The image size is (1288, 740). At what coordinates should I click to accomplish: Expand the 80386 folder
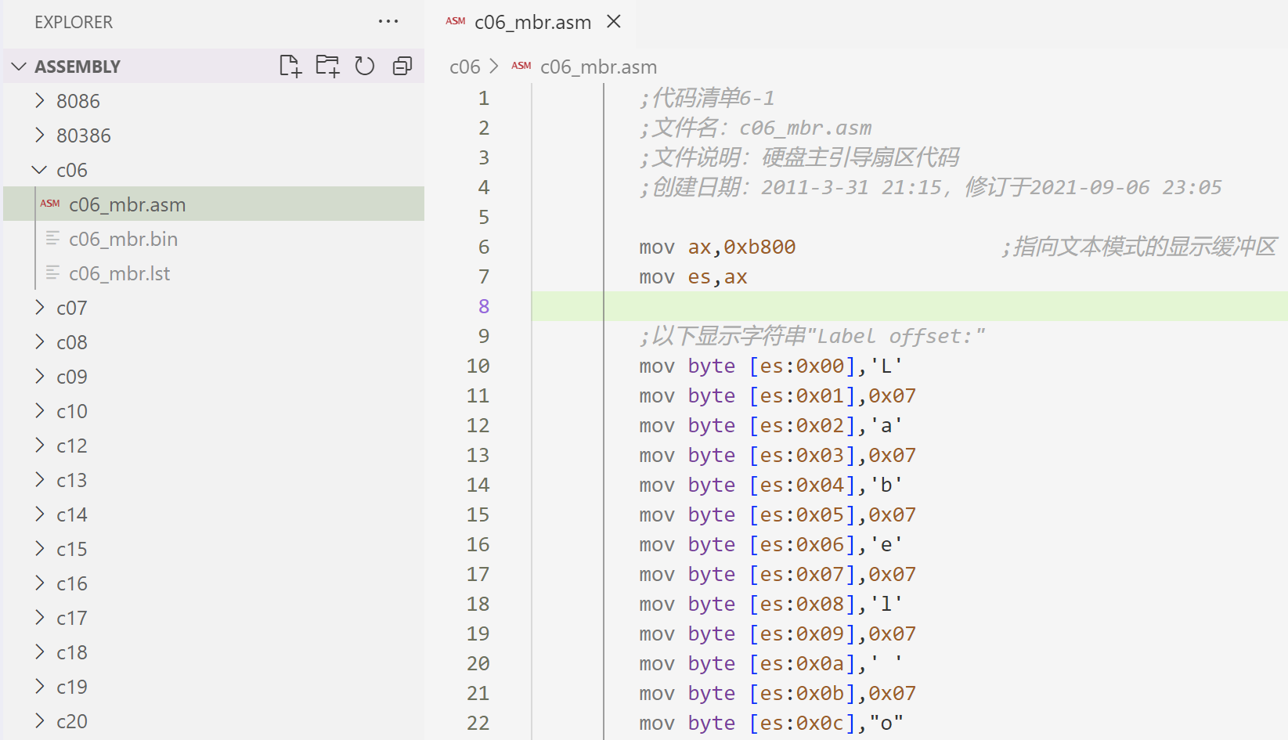214,135
